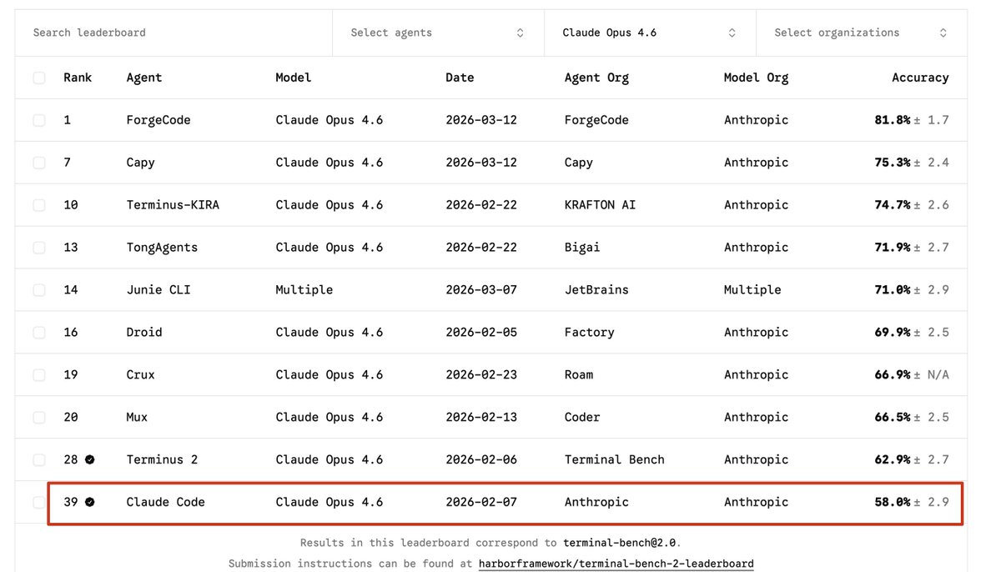The height and width of the screenshot is (572, 1001).
Task: Sort by the Date column header
Action: point(460,78)
